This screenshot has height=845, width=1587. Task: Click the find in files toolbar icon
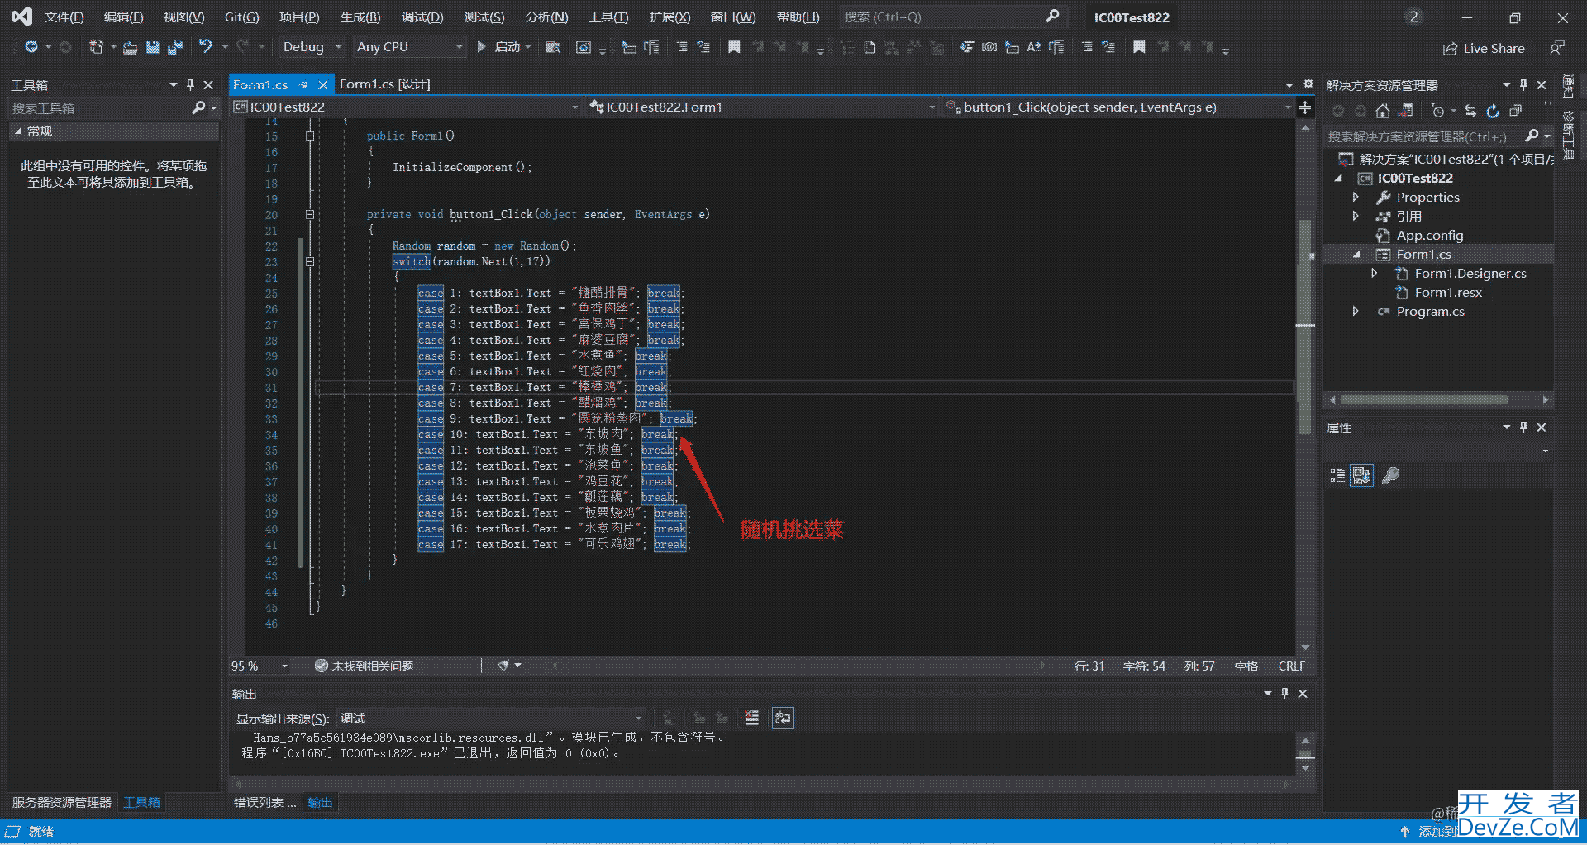553,47
